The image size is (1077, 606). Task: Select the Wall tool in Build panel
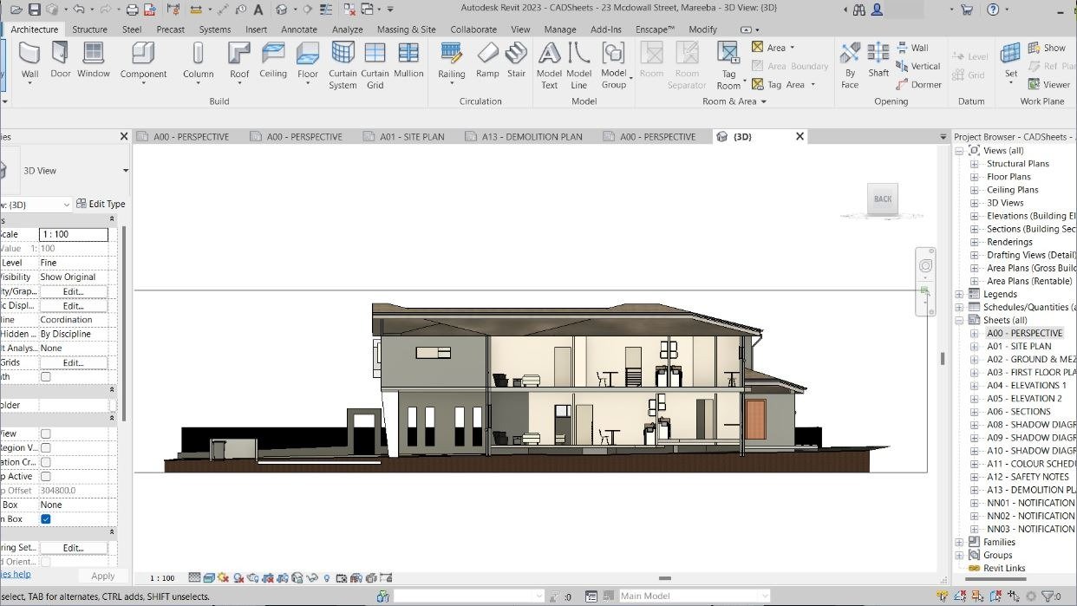pos(29,60)
